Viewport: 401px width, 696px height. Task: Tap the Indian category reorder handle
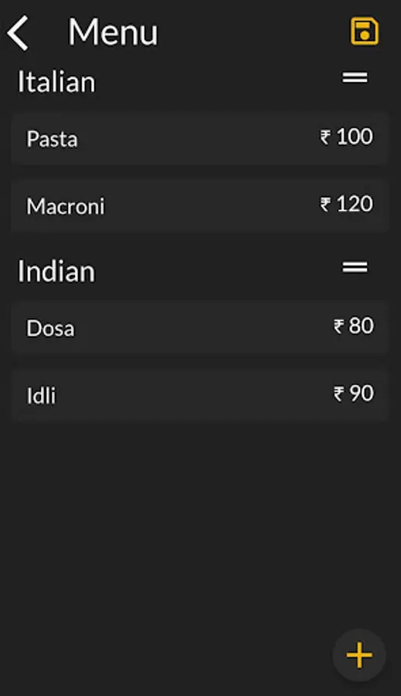tap(355, 268)
